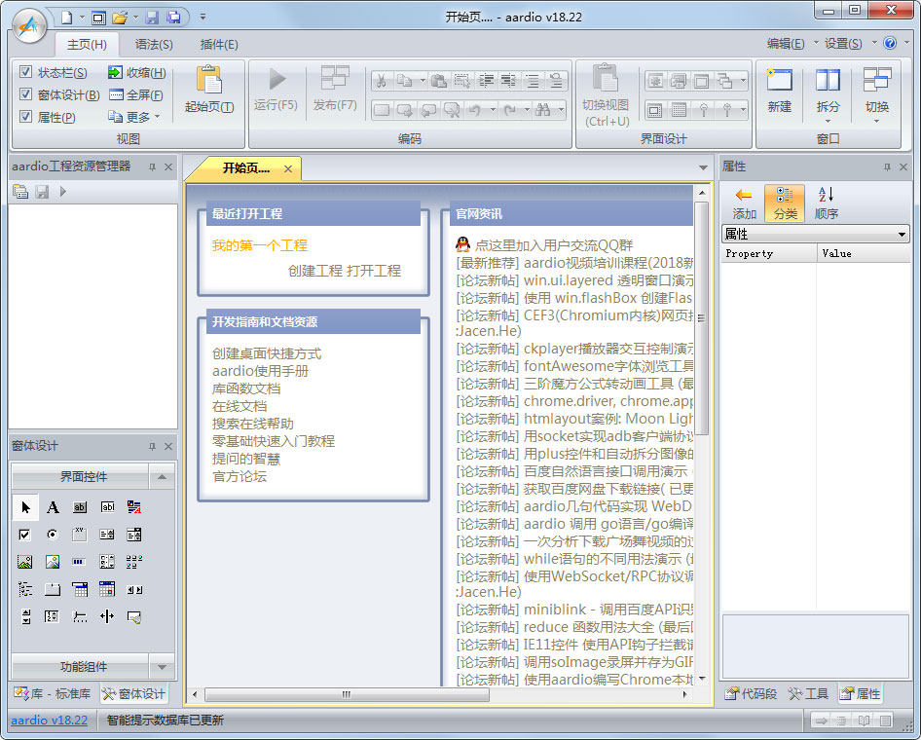This screenshot has height=740, width=921.
Task: Click the 起始页(T) button
Action: [209, 90]
